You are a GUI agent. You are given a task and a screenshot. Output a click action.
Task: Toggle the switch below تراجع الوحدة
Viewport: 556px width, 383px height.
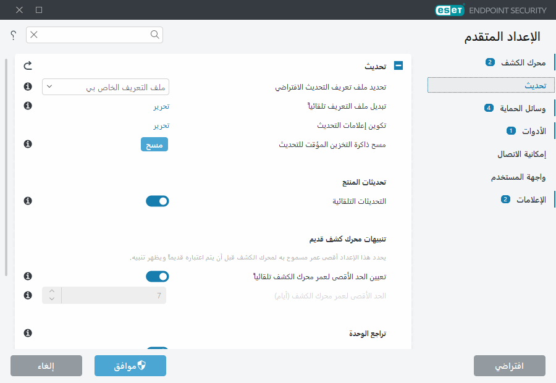158,349
